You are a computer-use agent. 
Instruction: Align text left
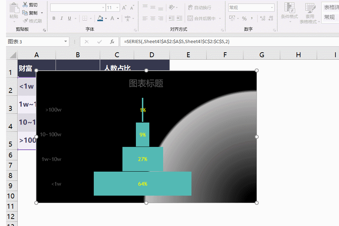point(145,18)
